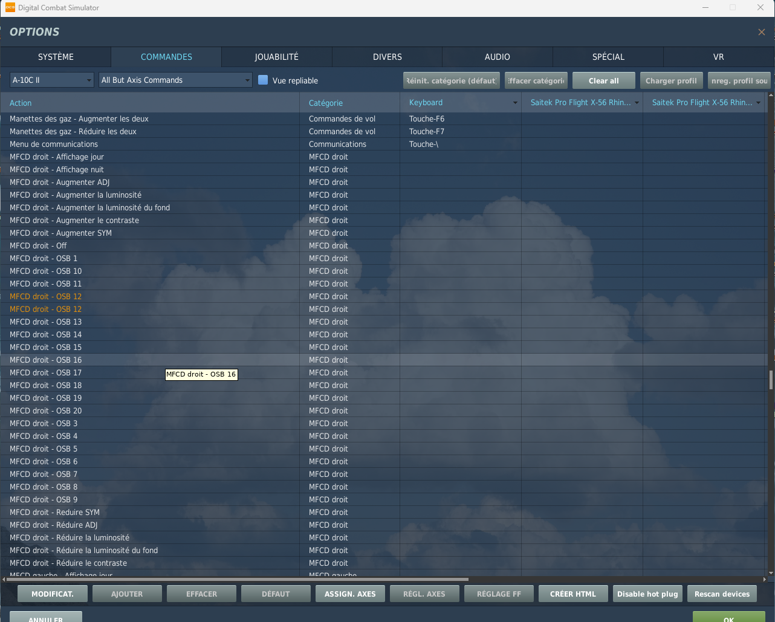Viewport: 775px width, 622px height.
Task: Toggle the Vue repliable checkbox
Action: [x=263, y=80]
